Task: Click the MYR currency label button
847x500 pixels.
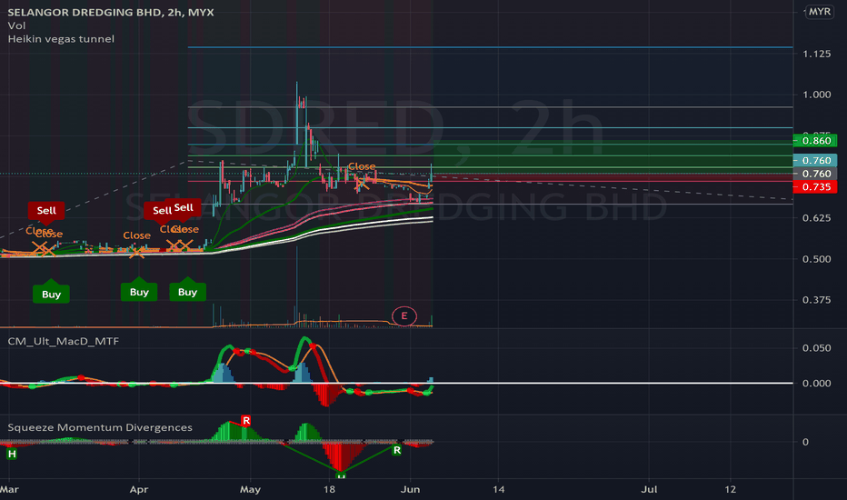Action: (820, 11)
